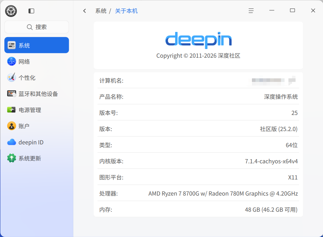
Task: Click the "类型:" label
Action: (x=106, y=145)
